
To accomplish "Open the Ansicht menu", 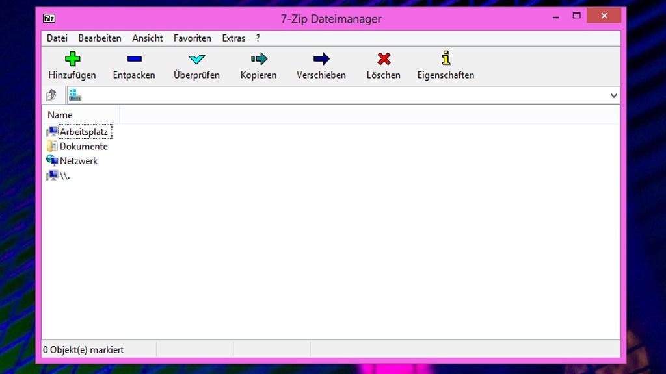I will click(147, 38).
